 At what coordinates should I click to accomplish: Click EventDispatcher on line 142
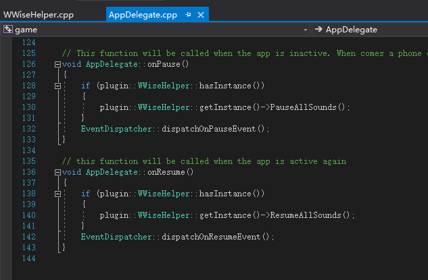[116, 237]
